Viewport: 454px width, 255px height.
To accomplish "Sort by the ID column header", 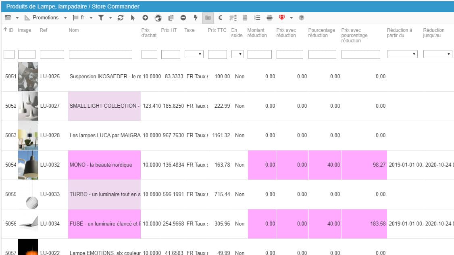I will point(8,30).
